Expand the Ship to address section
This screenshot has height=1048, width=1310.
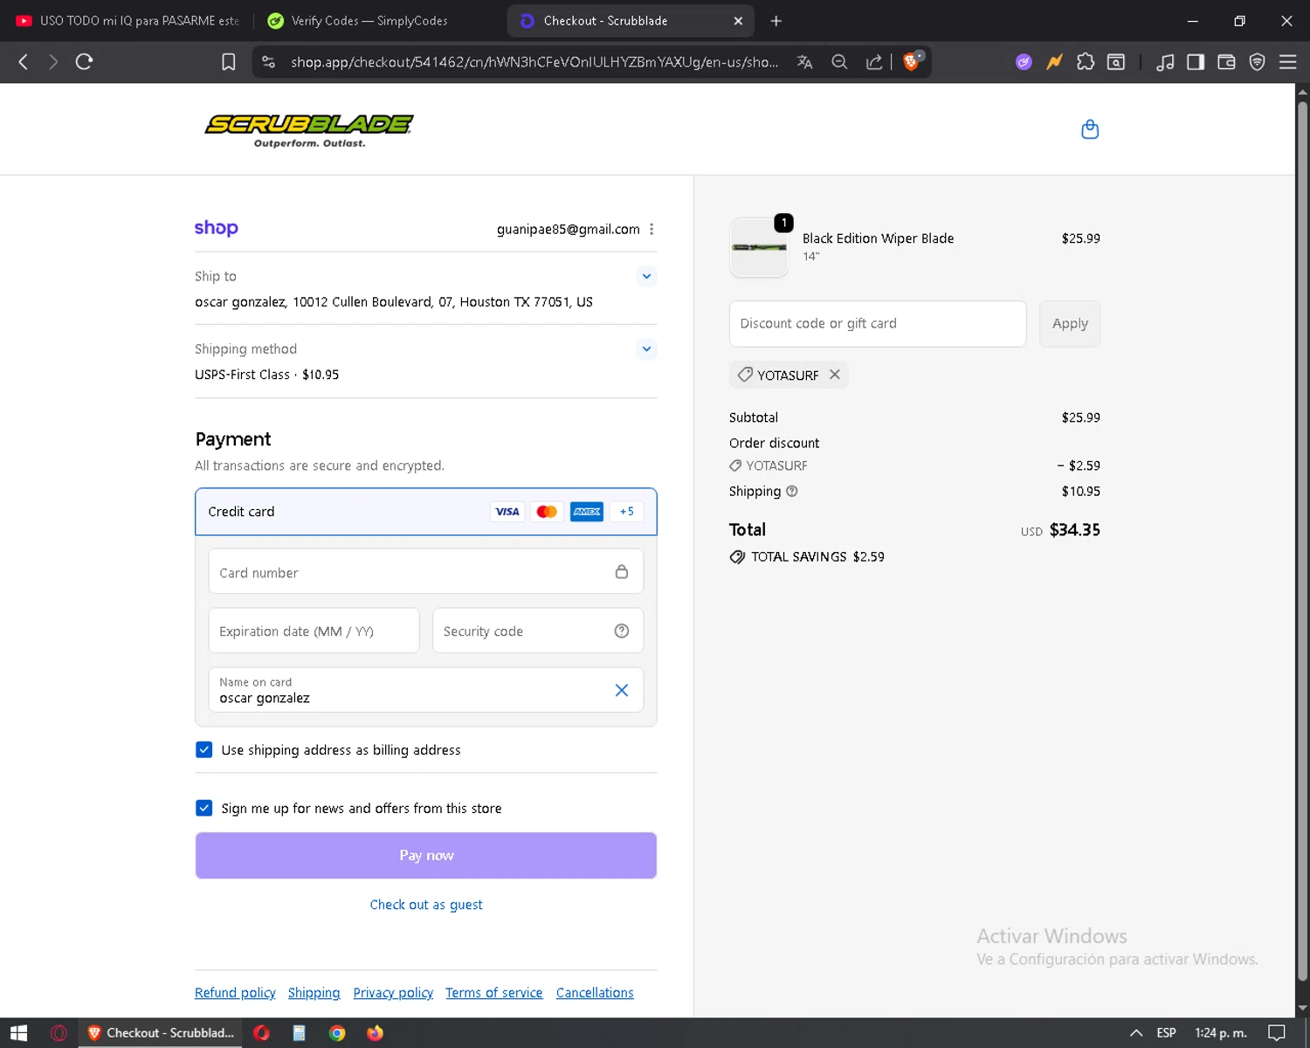646,276
